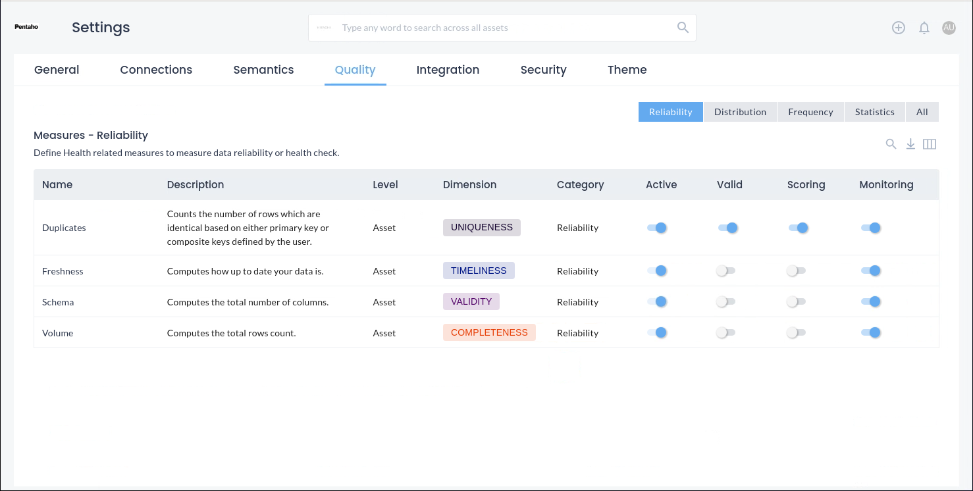Disable the Active toggle for Duplicates
Viewport: 973px width, 491px height.
coord(657,228)
